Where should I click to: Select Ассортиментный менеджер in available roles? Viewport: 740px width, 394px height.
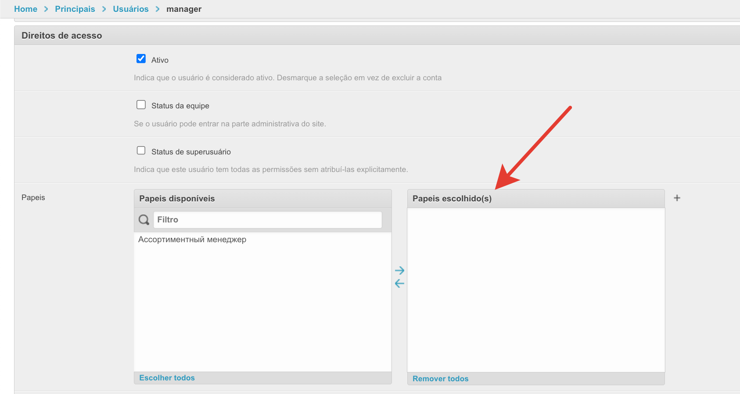pyautogui.click(x=192, y=240)
